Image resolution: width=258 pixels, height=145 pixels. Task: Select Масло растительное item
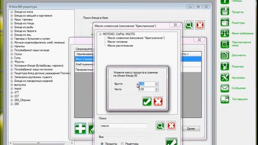point(120,46)
